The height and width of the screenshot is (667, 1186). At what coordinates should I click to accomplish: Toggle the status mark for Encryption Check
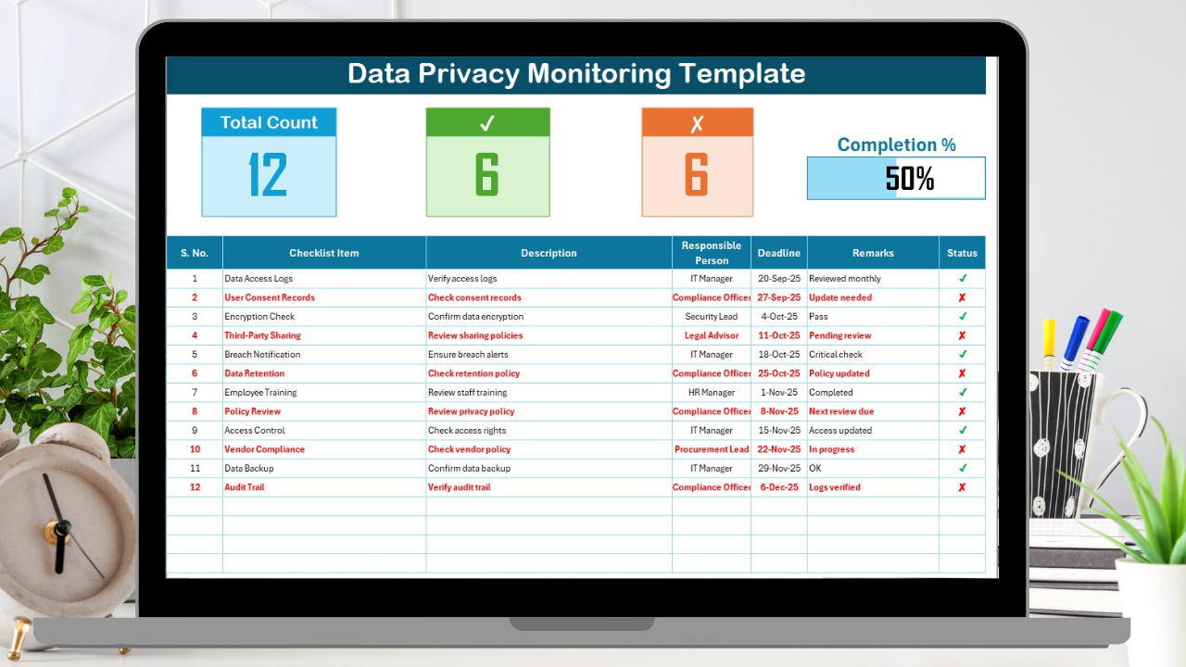click(962, 316)
